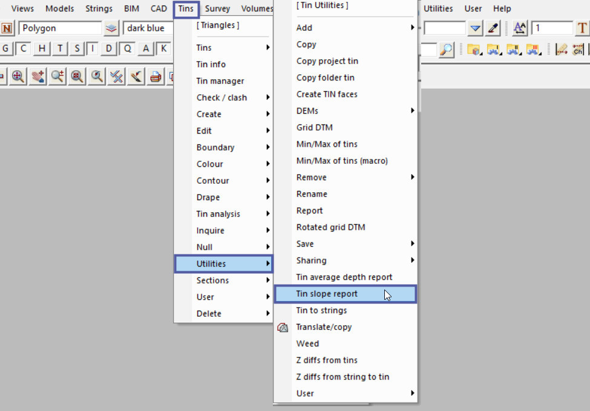Toggle the I snap button
The image size is (590, 411).
click(93, 49)
